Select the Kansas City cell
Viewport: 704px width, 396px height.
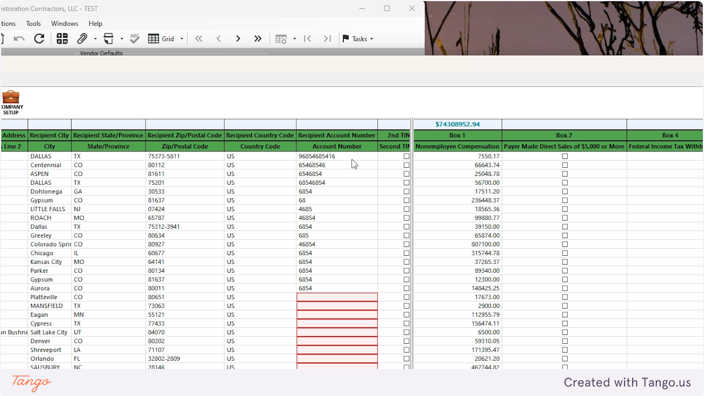pos(49,262)
